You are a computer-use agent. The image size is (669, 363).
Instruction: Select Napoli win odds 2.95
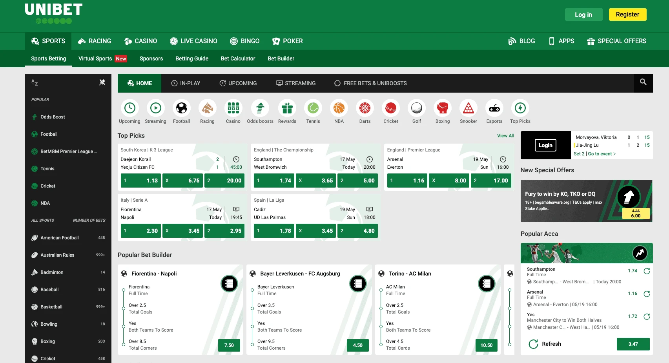pos(224,231)
